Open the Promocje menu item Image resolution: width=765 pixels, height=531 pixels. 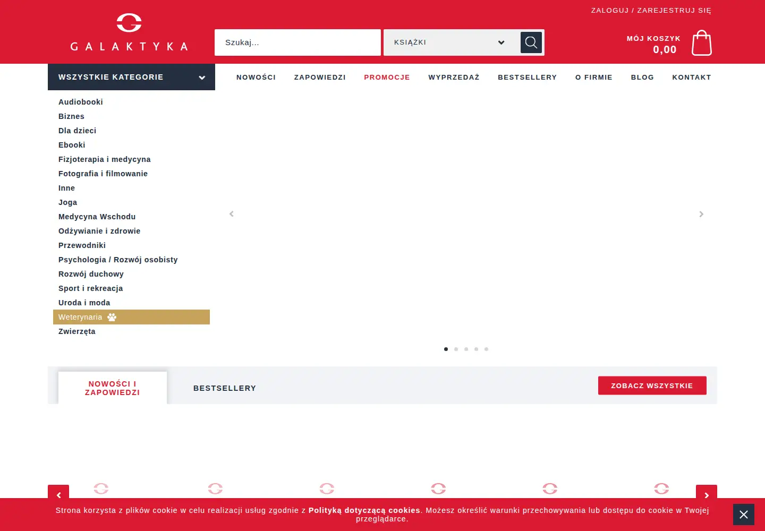pyautogui.click(x=387, y=78)
